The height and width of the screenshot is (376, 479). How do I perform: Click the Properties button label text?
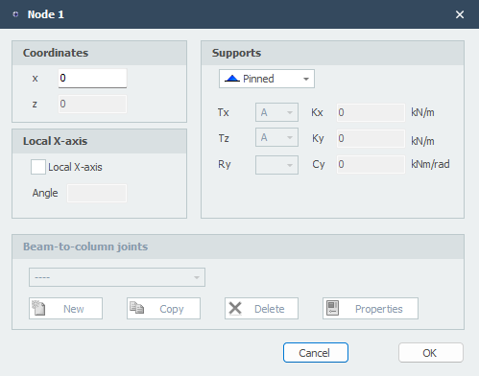pos(379,309)
